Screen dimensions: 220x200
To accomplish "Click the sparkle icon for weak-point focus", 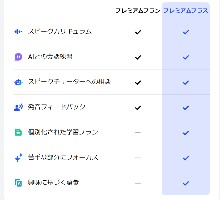I will coord(18,158).
